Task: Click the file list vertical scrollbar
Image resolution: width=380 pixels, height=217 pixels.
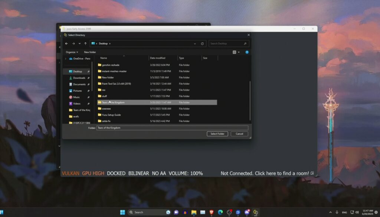Action: click(x=250, y=101)
